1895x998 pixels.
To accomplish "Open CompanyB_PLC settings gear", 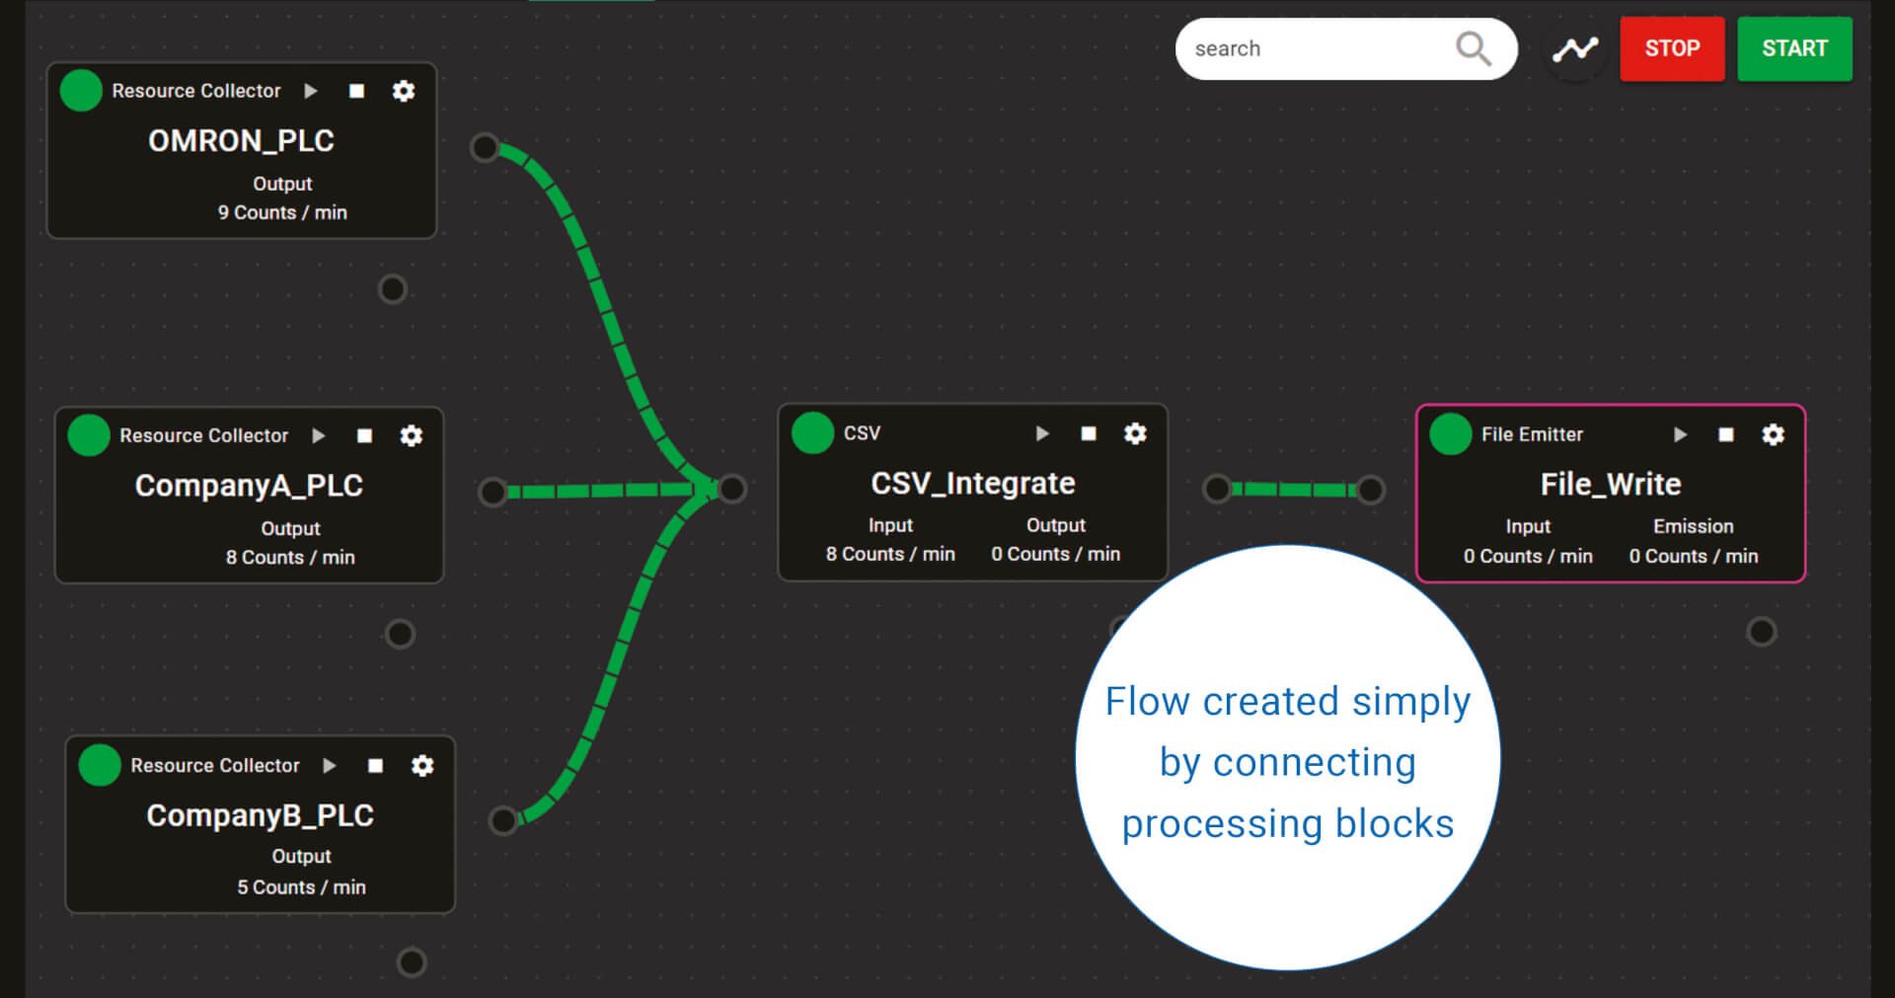I will coord(422,765).
